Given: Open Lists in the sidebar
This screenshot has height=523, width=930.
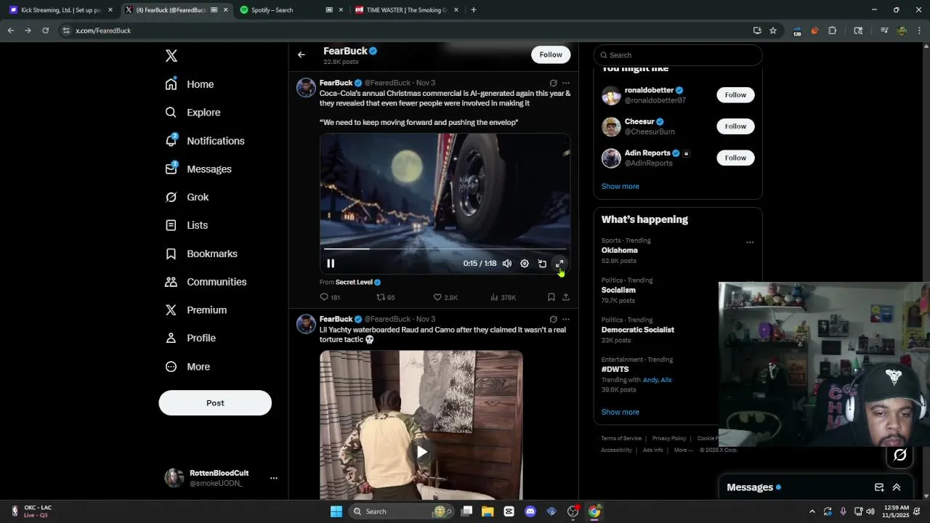Looking at the screenshot, I should (x=186, y=225).
